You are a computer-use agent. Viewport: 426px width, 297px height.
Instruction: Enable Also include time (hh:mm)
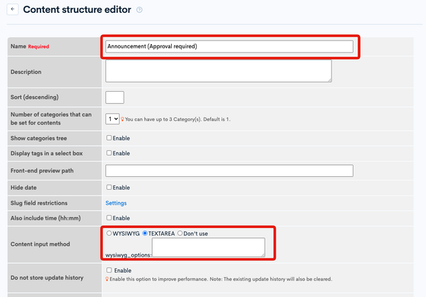109,218
